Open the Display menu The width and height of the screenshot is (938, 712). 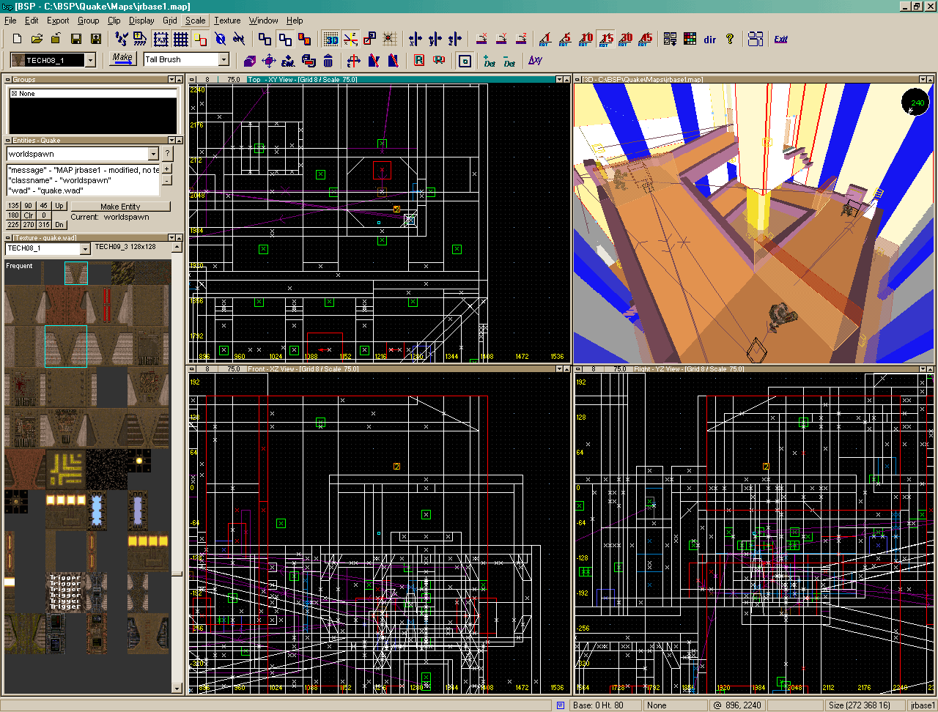click(141, 21)
